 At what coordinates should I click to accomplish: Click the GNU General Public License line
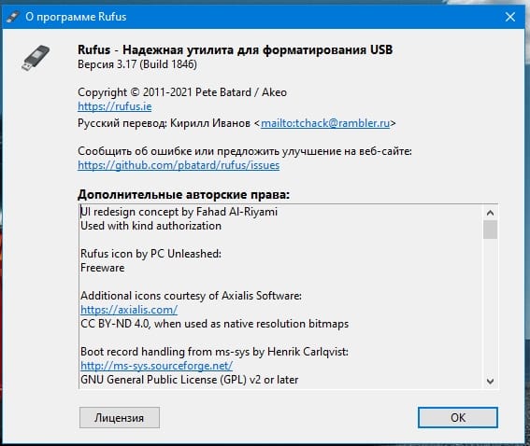pyautogui.click(x=189, y=380)
